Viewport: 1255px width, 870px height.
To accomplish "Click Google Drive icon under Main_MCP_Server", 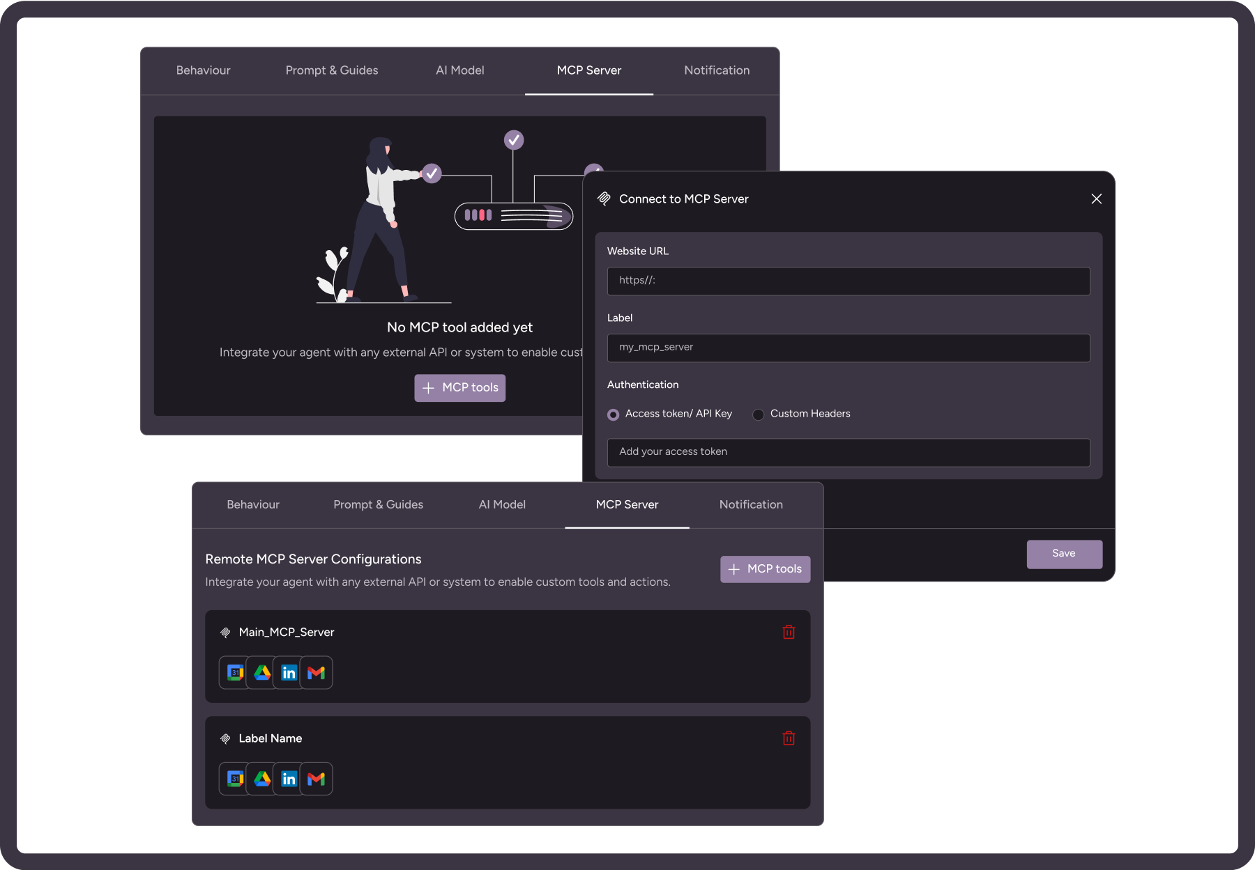I will 262,673.
